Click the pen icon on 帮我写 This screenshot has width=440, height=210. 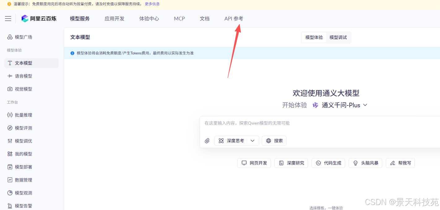click(393, 163)
